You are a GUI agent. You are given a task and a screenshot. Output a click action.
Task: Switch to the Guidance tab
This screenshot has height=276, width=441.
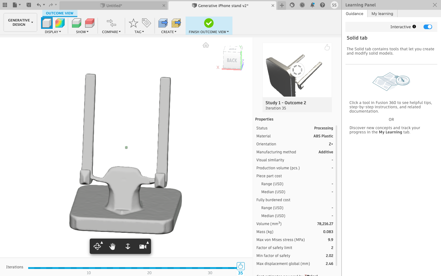(355, 14)
